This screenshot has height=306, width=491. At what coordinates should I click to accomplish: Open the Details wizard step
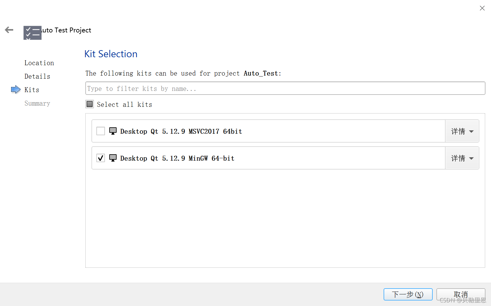37,76
